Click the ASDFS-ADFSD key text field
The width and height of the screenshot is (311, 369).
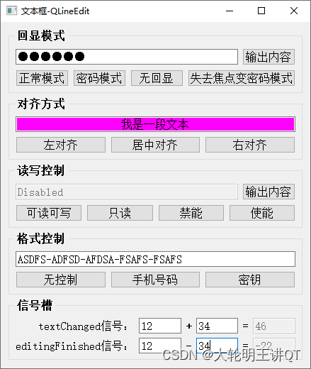pos(155,259)
